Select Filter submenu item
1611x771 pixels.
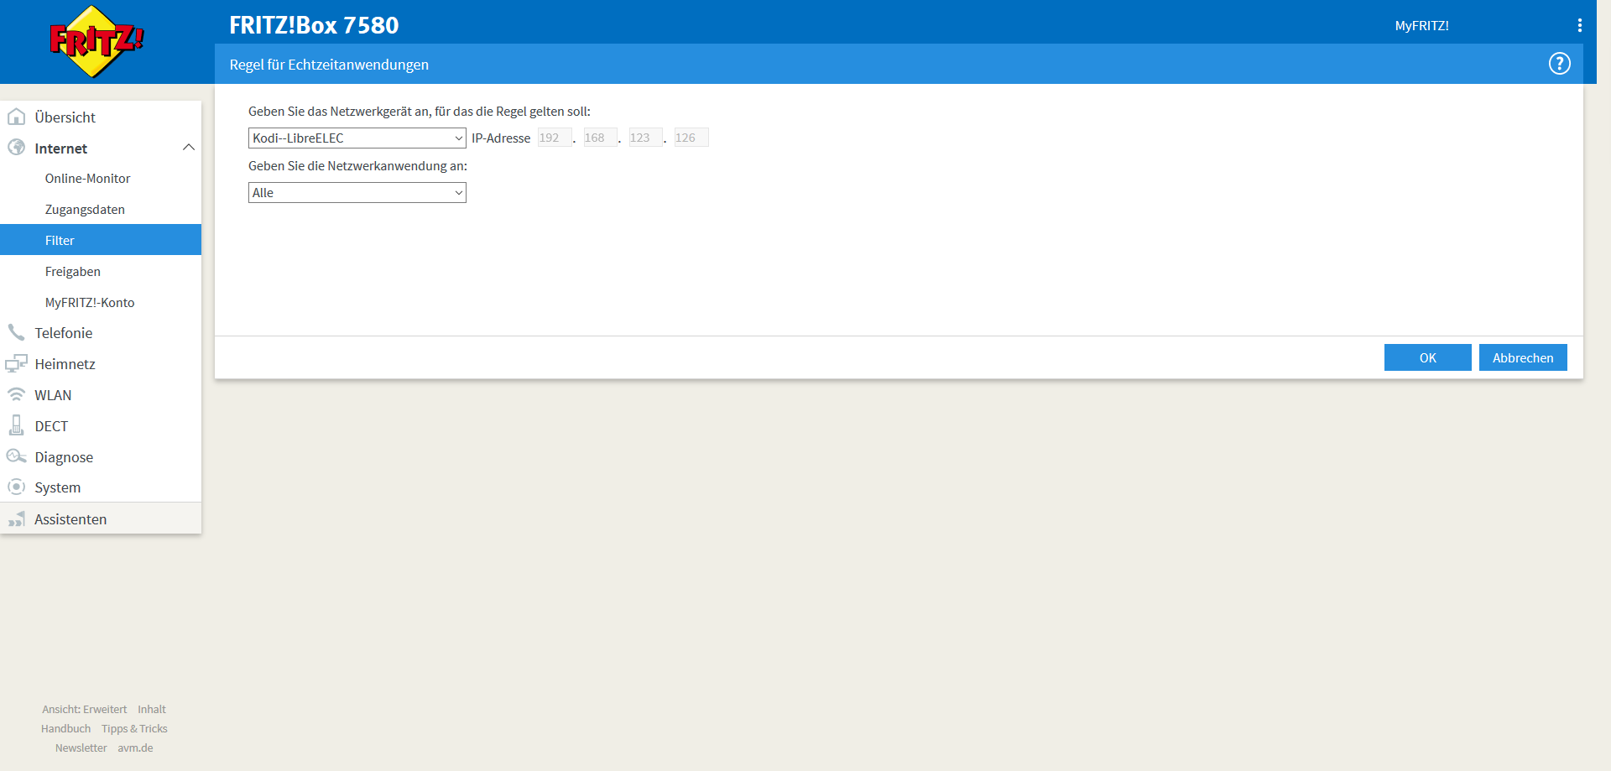coord(101,240)
